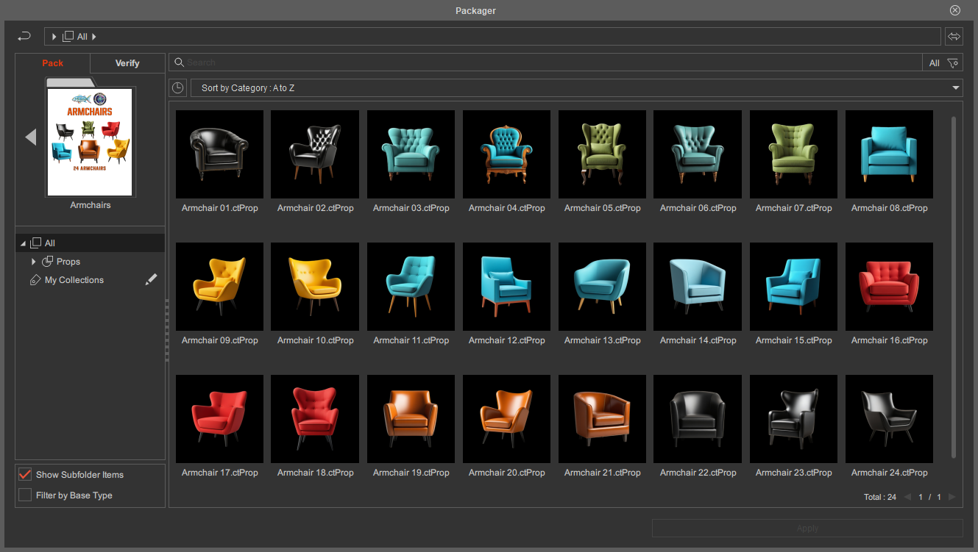Click the All filter label beside the search box
The width and height of the screenshot is (978, 552).
(934, 63)
